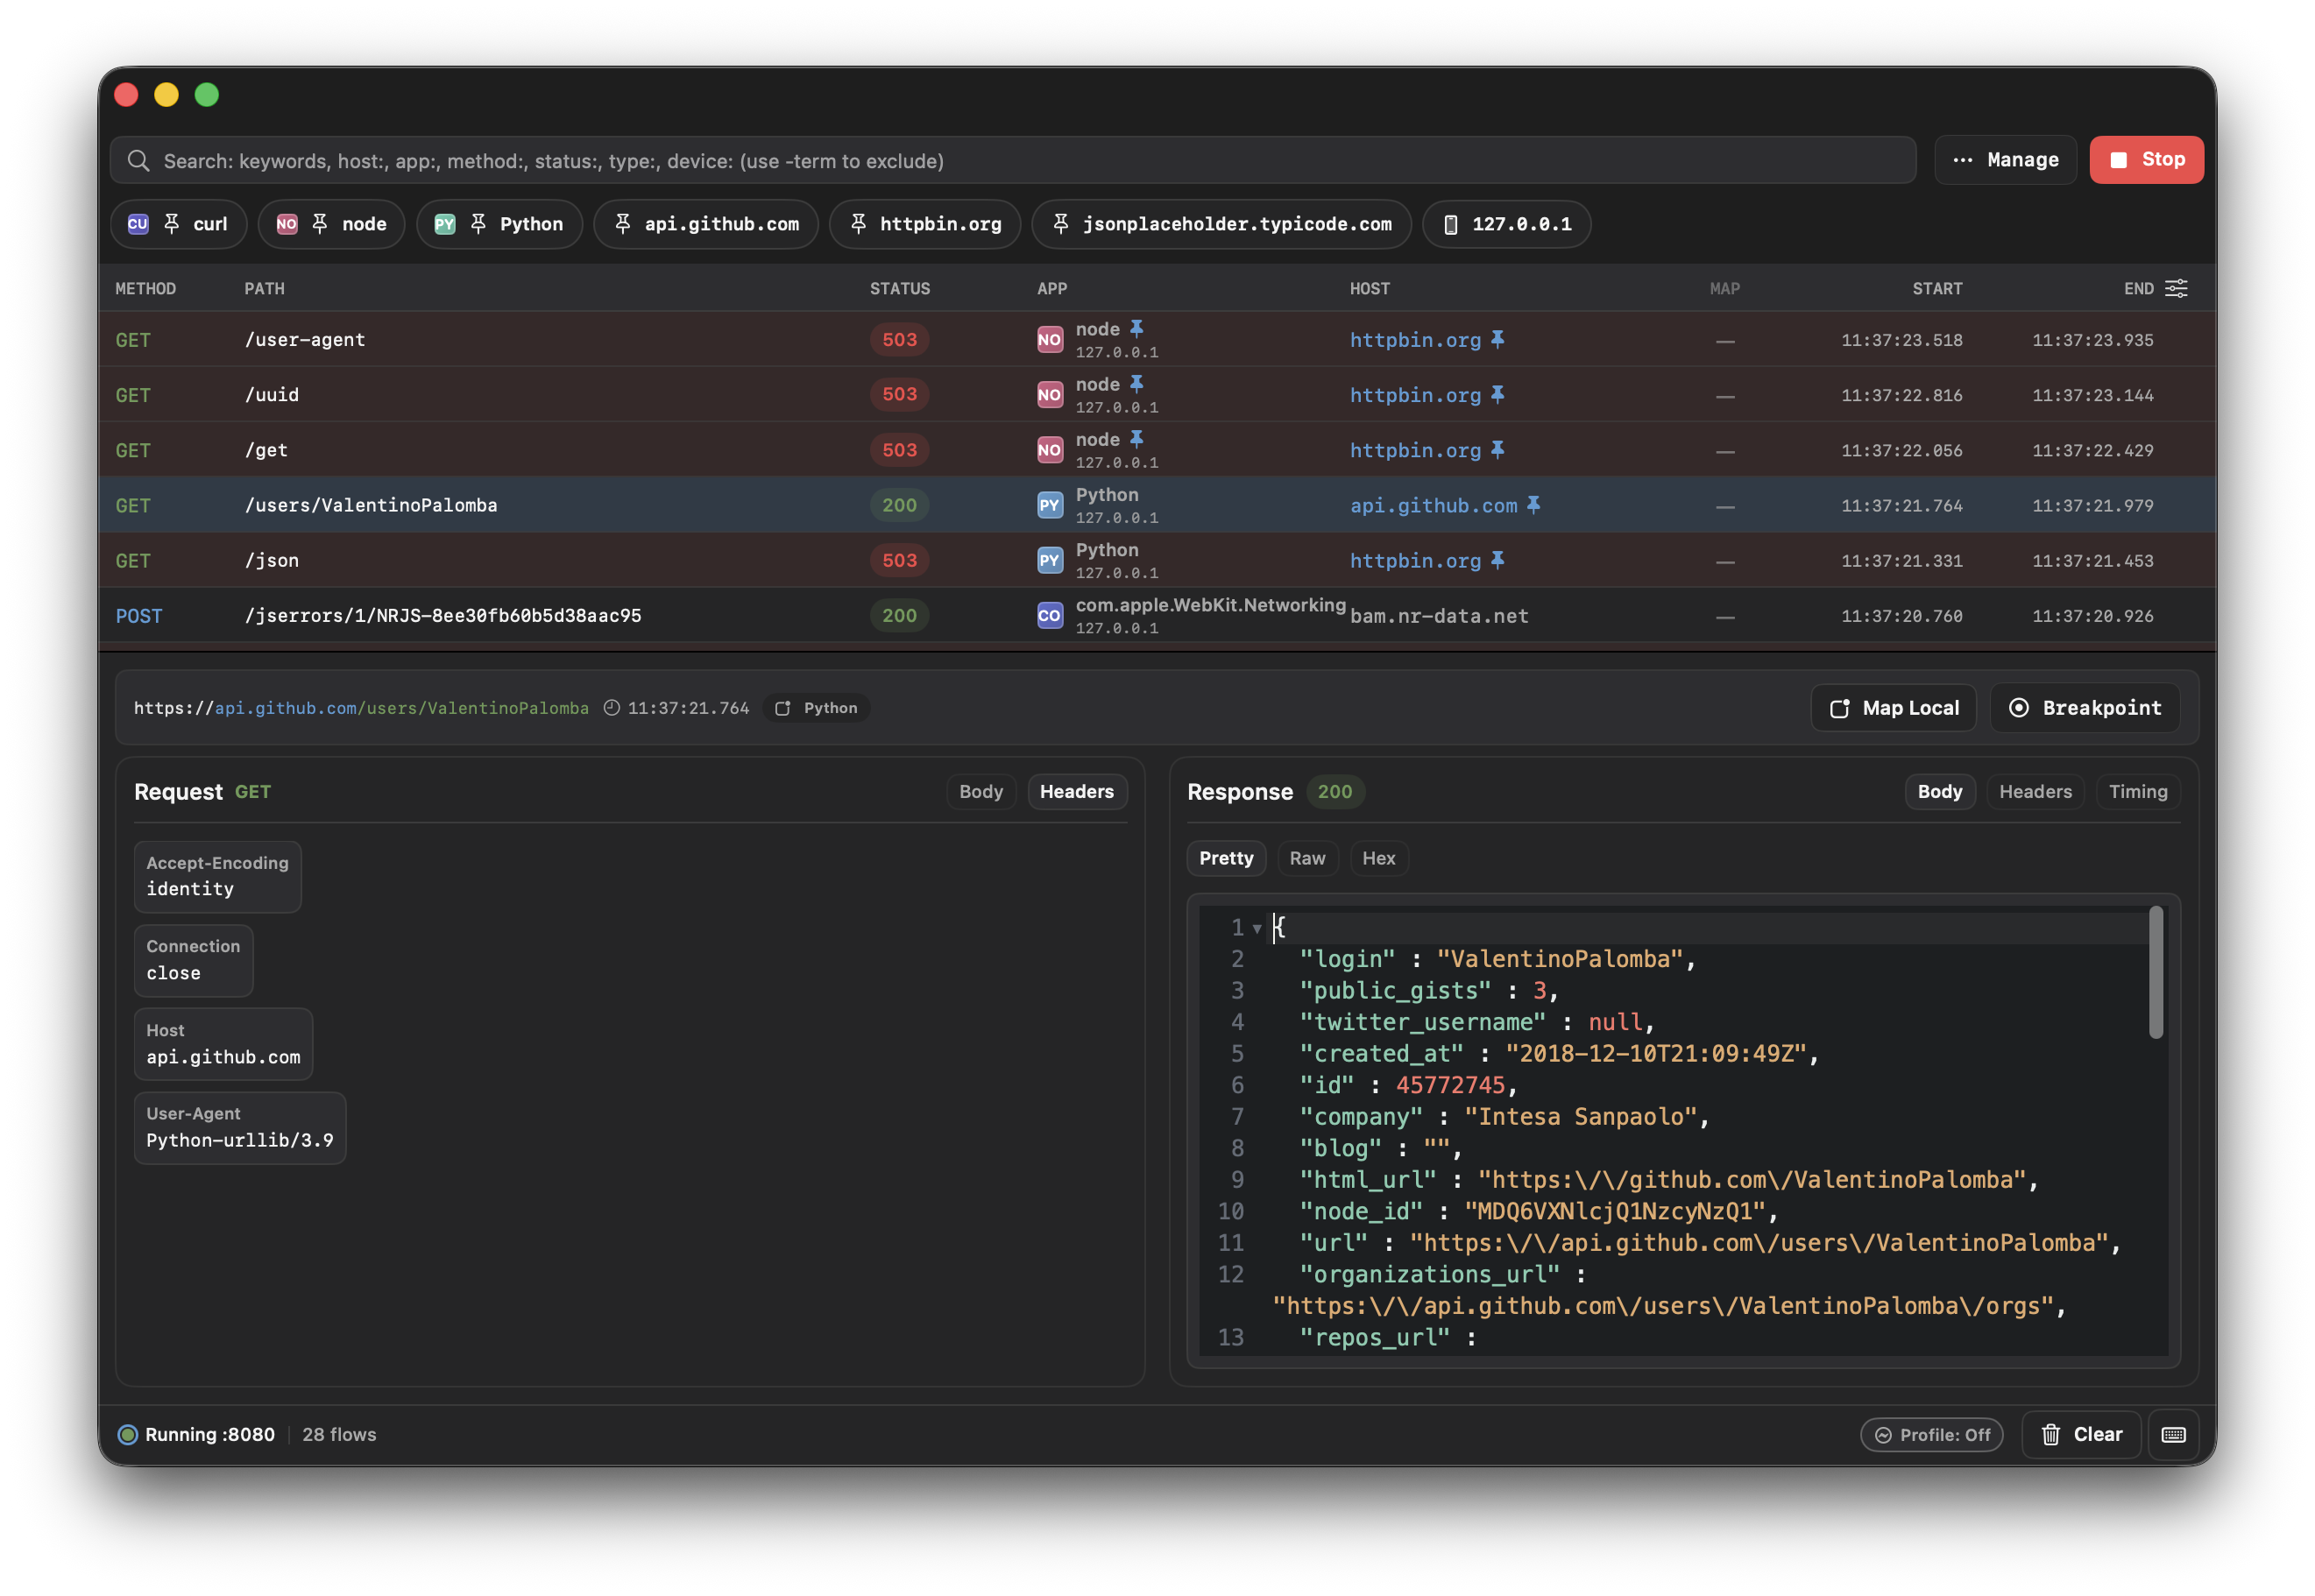The image size is (2315, 1596).
Task: Click the pin icon on the curl chip
Action: tap(172, 224)
